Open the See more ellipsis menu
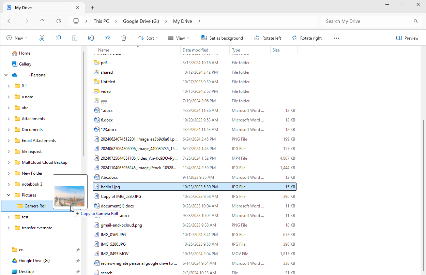This screenshot has width=426, height=275. (336, 38)
